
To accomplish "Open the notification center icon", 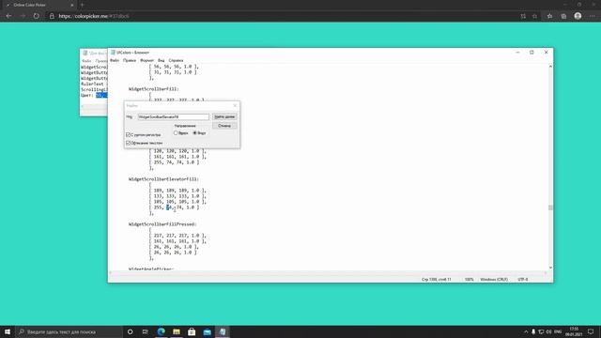I will [x=591, y=331].
